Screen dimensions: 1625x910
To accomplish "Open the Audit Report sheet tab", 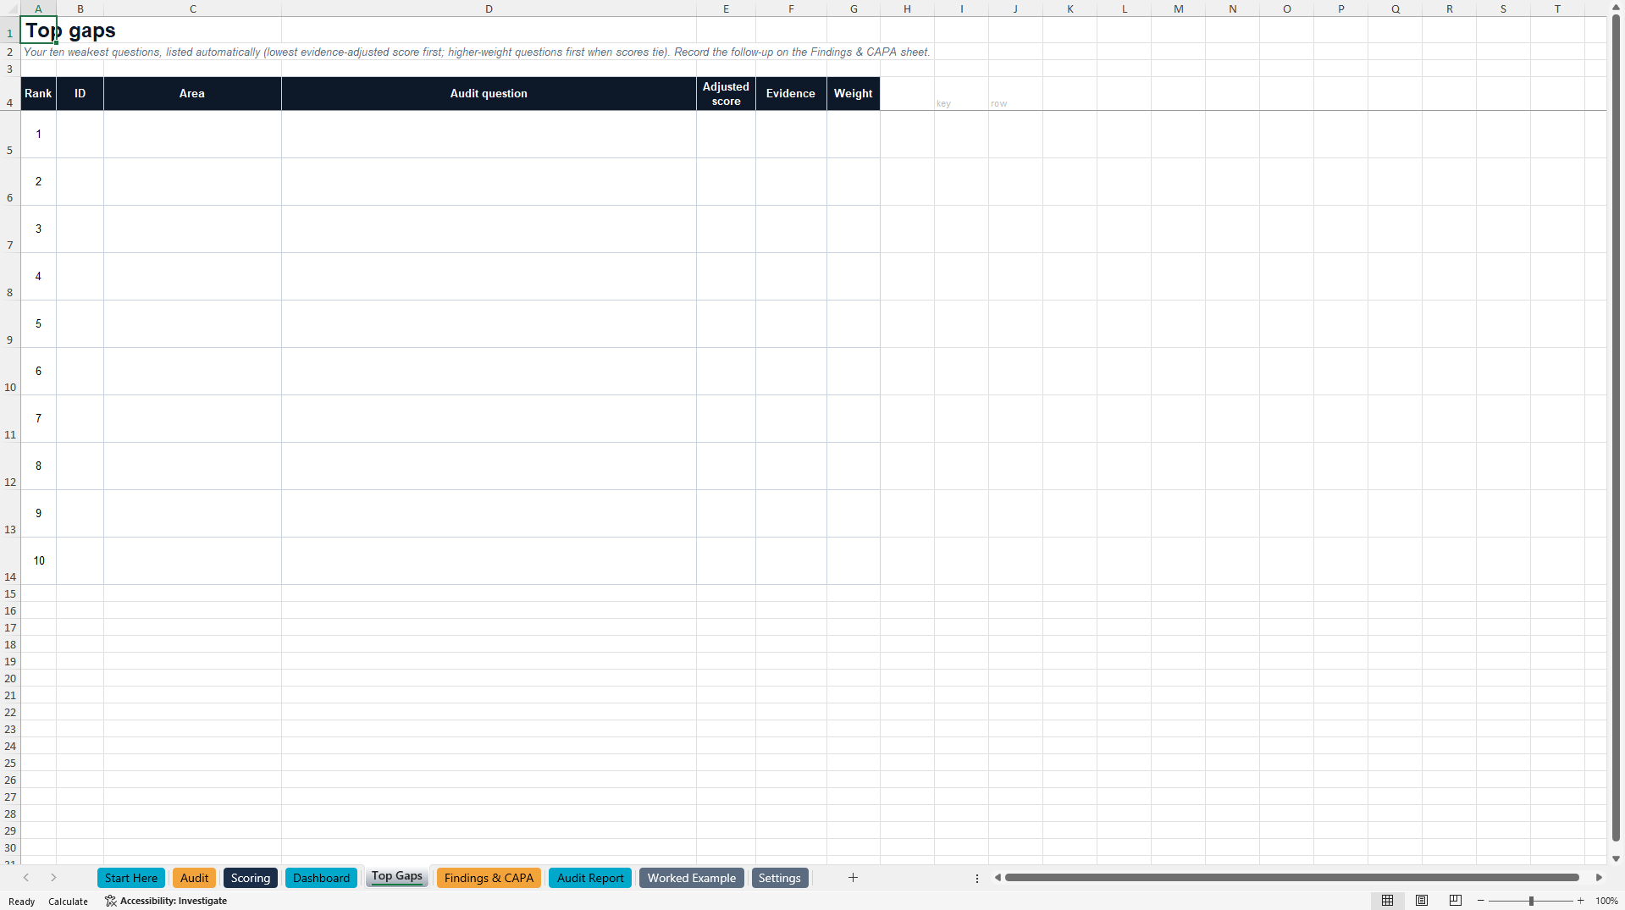I will [590, 878].
